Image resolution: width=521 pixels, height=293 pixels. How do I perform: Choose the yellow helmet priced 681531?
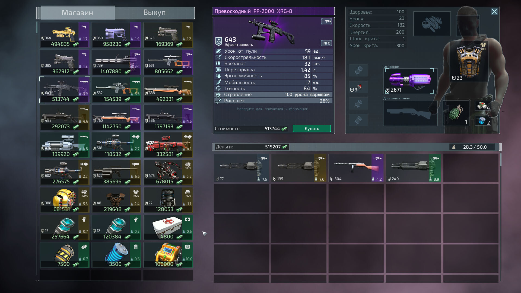pos(65,200)
